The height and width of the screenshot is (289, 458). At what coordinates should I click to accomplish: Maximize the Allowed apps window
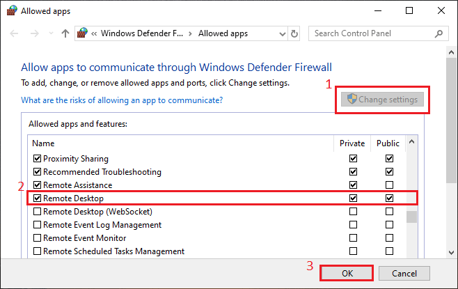point(409,11)
